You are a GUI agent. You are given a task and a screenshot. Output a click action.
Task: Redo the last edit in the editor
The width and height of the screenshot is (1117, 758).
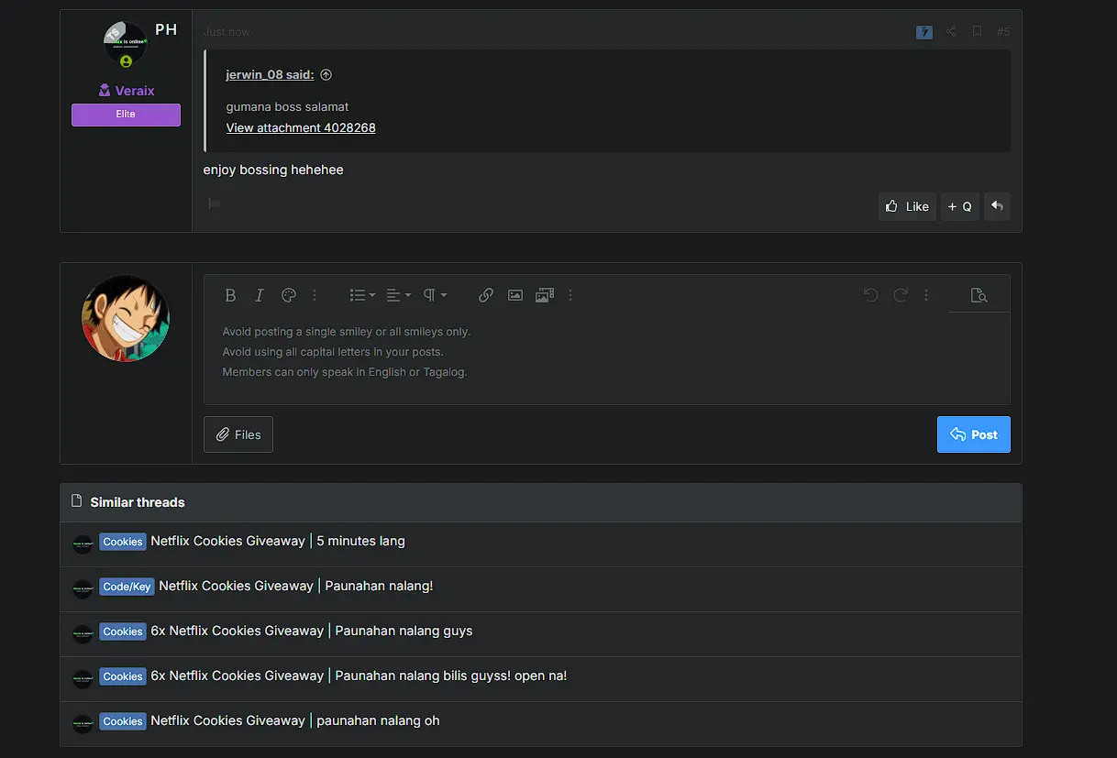pos(901,295)
